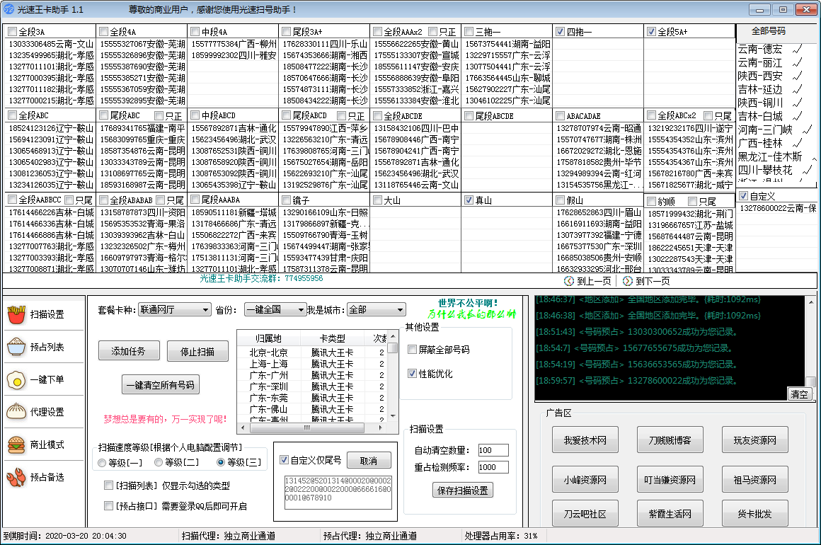Open 刀云吧社区 ad link
The height and width of the screenshot is (545, 821).
(x=585, y=514)
